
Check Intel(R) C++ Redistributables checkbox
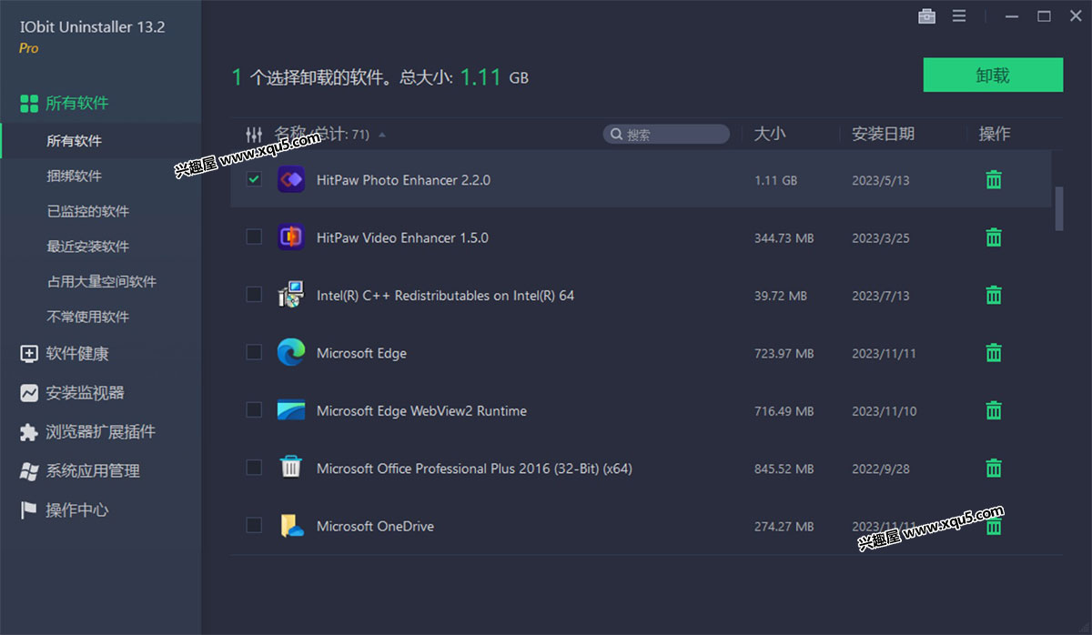tap(254, 295)
